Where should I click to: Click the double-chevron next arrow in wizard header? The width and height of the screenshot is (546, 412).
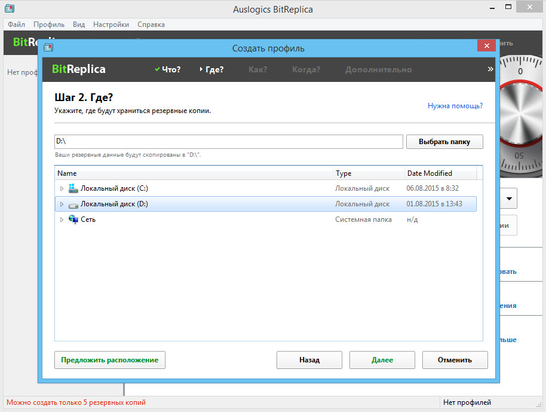[490, 69]
